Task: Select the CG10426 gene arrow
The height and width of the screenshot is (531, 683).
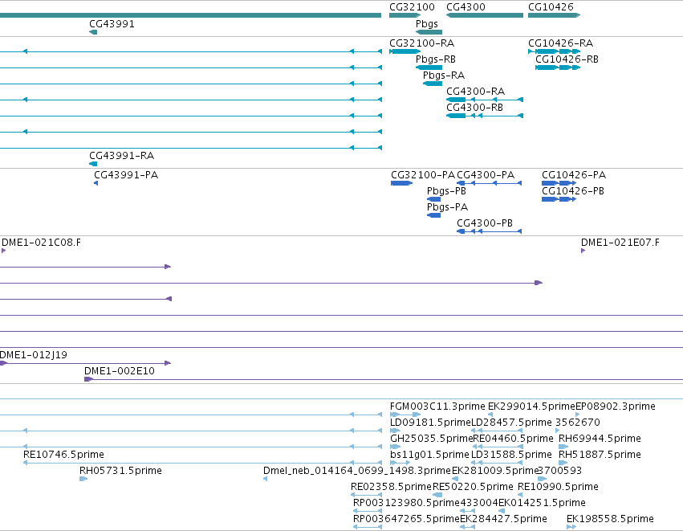Action: 554,15
